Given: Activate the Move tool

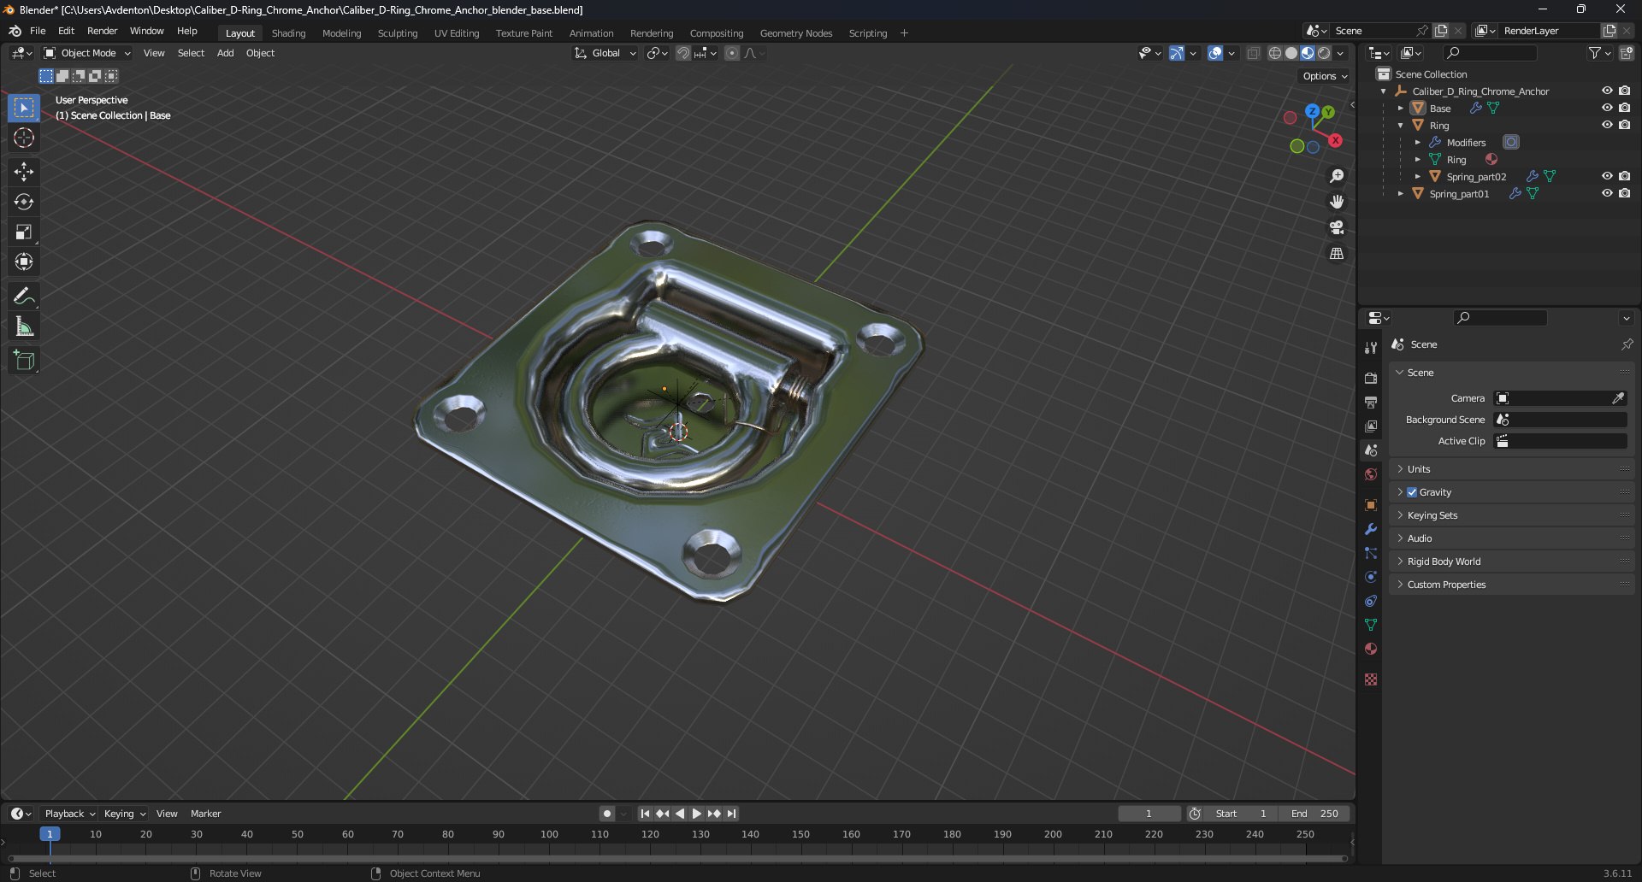Looking at the screenshot, I should pos(24,172).
